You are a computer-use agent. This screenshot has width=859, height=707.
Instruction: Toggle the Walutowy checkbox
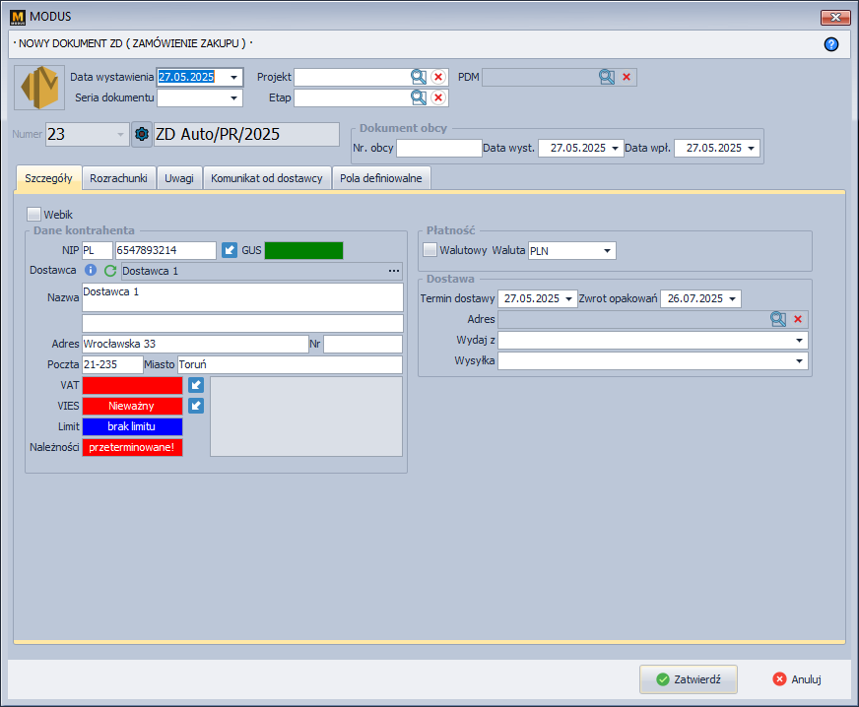(x=429, y=250)
